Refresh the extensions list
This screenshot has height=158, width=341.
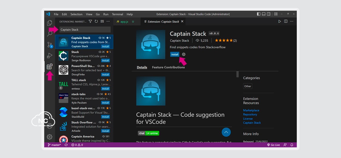(96, 22)
